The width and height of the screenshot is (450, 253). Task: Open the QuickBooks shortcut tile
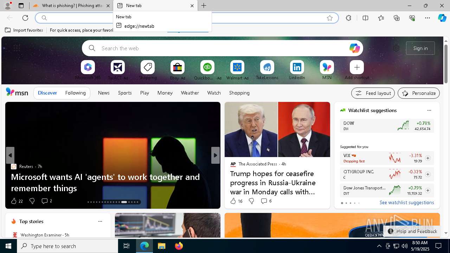point(207,67)
